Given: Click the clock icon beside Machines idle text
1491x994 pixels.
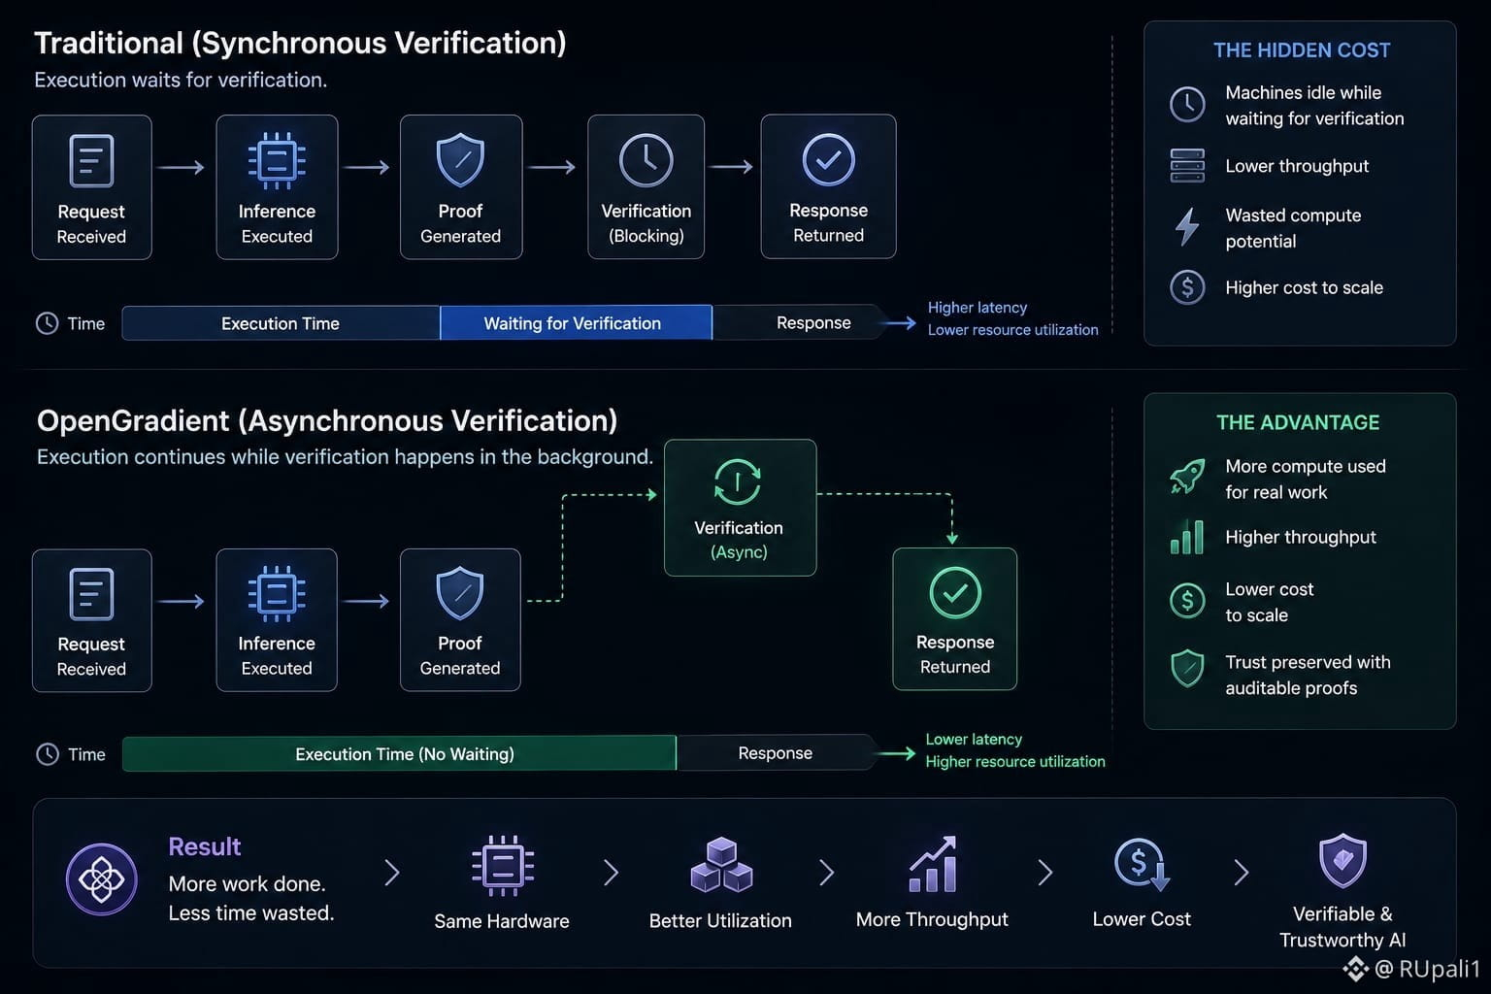Looking at the screenshot, I should pos(1187,105).
